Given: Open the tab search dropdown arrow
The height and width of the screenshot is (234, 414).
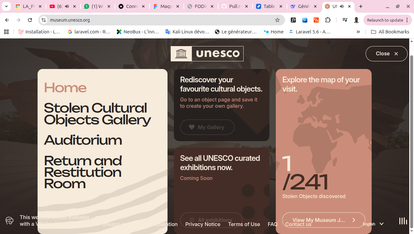Looking at the screenshot, I should click(6, 6).
